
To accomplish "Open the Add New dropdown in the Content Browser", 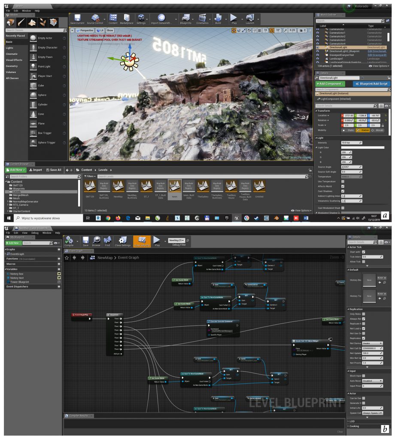I will [x=16, y=170].
